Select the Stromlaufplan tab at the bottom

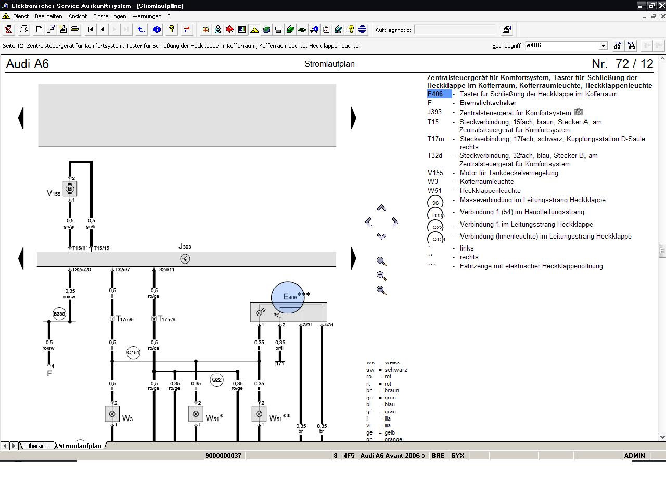(x=80, y=446)
